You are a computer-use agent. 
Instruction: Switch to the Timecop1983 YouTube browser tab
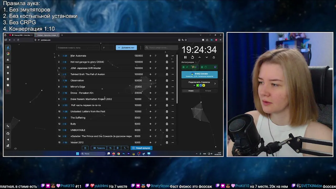click(21, 35)
